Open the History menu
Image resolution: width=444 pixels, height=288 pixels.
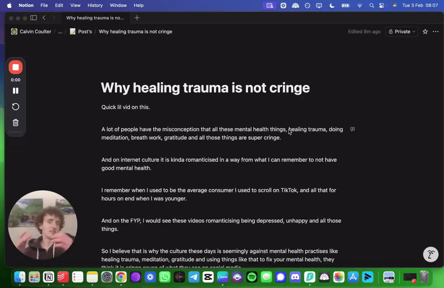click(95, 5)
